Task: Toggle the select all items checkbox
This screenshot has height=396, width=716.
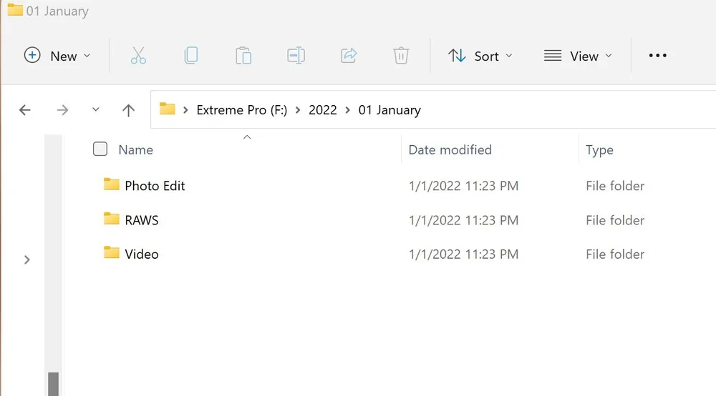Action: pyautogui.click(x=100, y=149)
